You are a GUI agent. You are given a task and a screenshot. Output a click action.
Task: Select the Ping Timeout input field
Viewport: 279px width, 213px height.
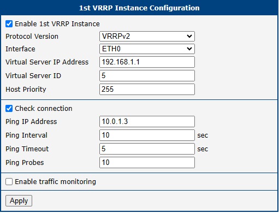(147, 149)
